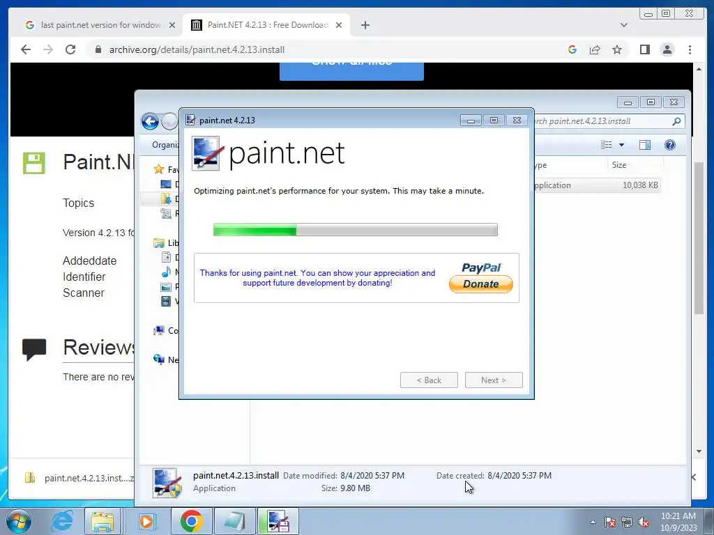Switch to the paint.net installer taskbar button
Screen dimensions: 714x535
tap(278, 521)
